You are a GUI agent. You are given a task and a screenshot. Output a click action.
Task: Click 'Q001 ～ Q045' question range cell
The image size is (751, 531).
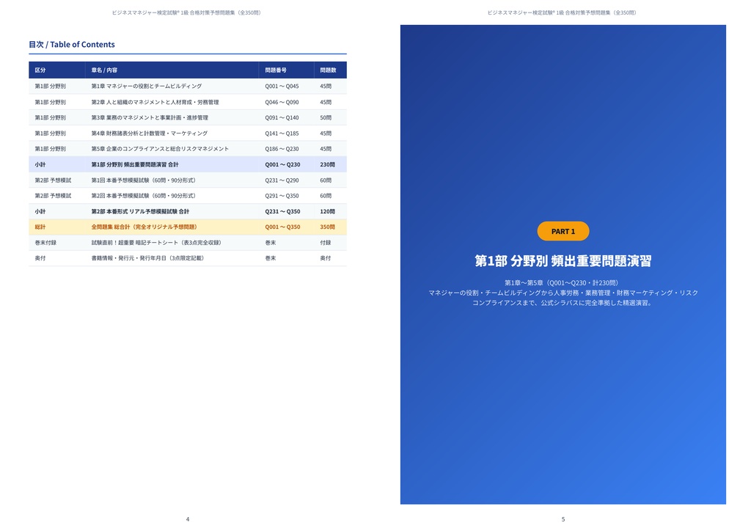pos(282,87)
